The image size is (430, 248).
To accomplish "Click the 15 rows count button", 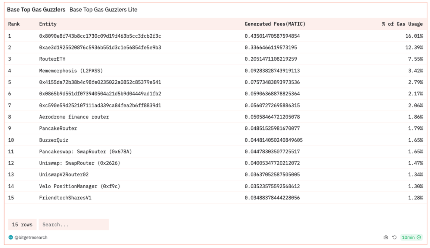I will click(22, 225).
